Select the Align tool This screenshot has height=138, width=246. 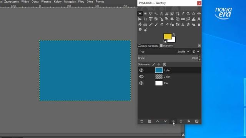click(140, 19)
